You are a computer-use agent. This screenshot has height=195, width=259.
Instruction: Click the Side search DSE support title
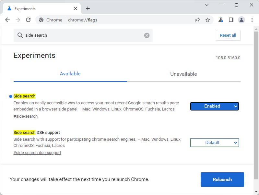coord(37,133)
